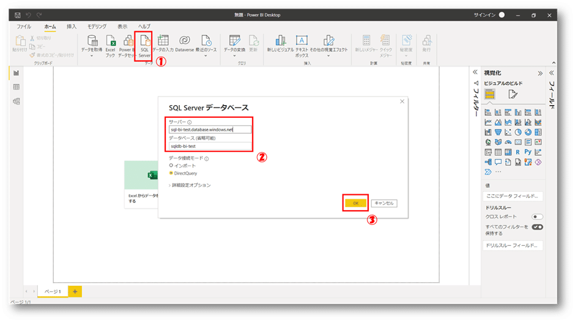This screenshot has height=322, width=575.
Task: Open the ファイル menu
Action: 24,27
